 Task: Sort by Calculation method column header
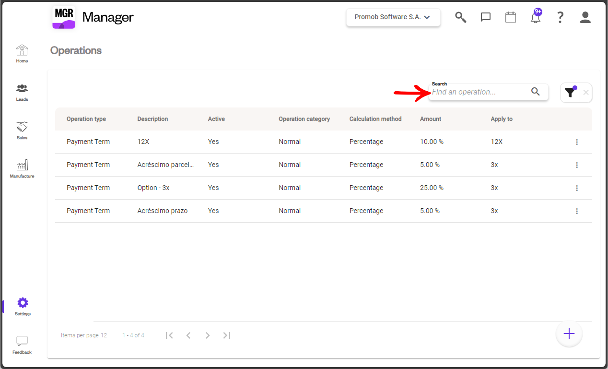pyautogui.click(x=375, y=119)
